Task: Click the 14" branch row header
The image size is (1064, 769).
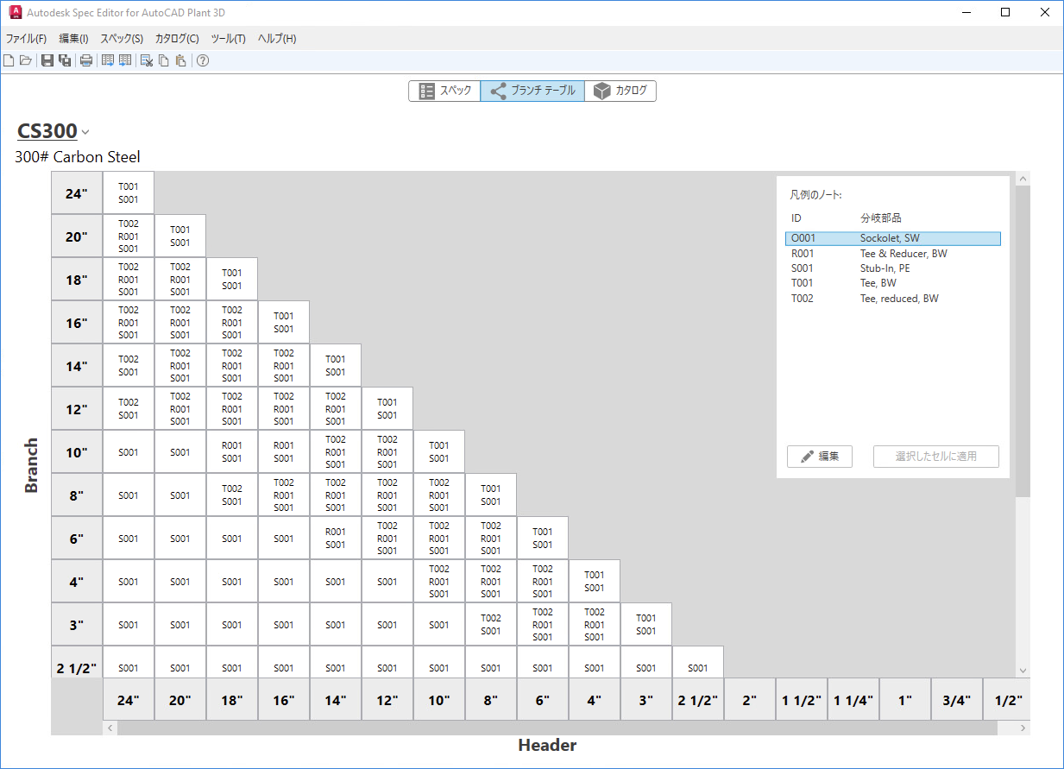Action: click(x=77, y=366)
